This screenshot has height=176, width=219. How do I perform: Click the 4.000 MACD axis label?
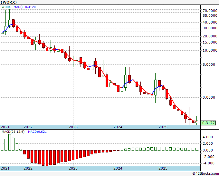point(208,137)
